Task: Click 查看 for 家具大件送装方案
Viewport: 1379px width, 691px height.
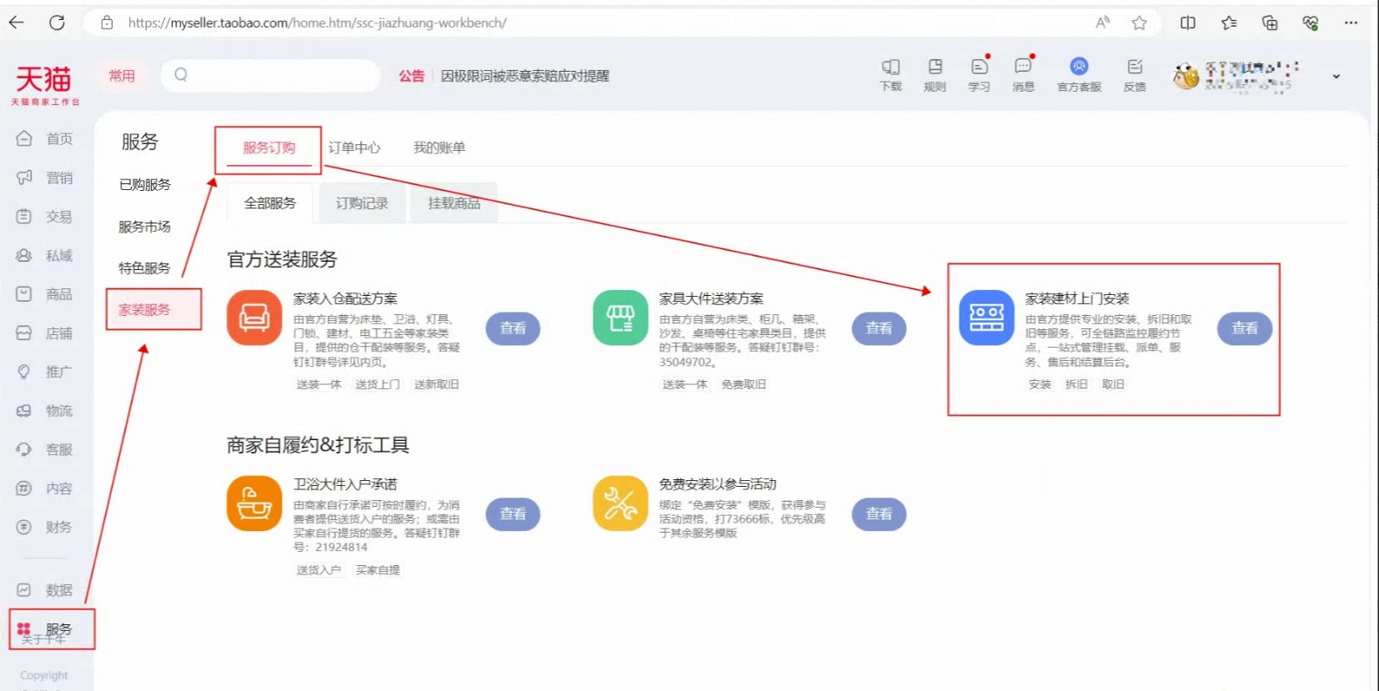Action: (x=879, y=328)
